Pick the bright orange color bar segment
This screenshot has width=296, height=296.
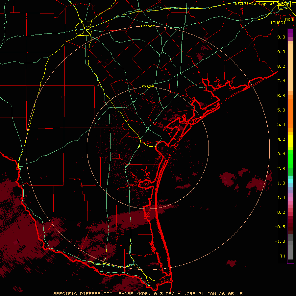tap(290, 113)
